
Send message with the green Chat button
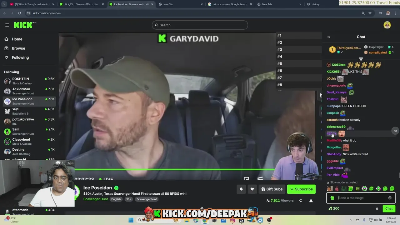point(389,208)
